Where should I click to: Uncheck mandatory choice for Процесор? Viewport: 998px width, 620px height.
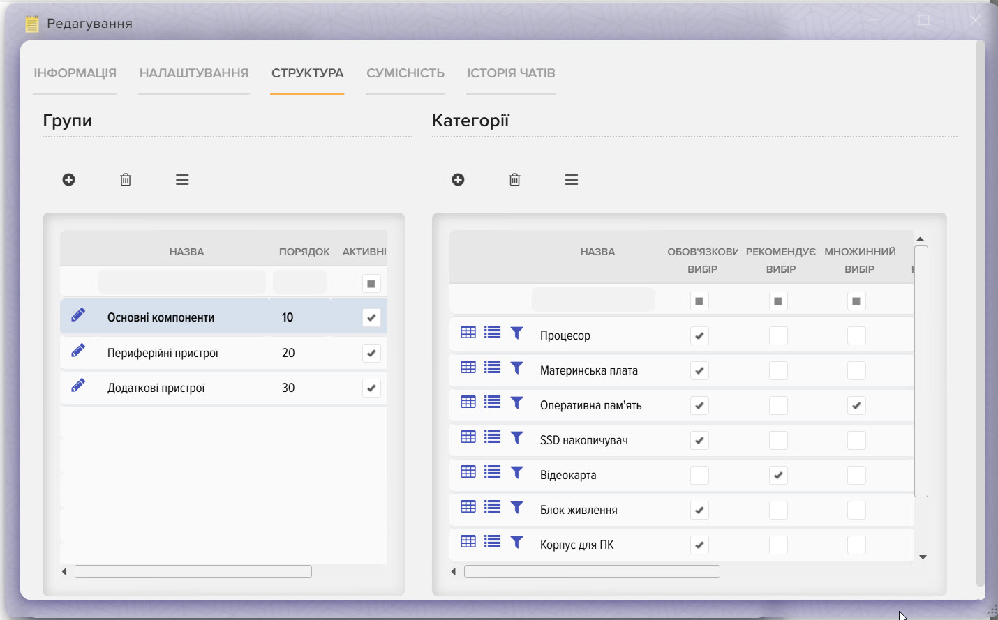699,336
